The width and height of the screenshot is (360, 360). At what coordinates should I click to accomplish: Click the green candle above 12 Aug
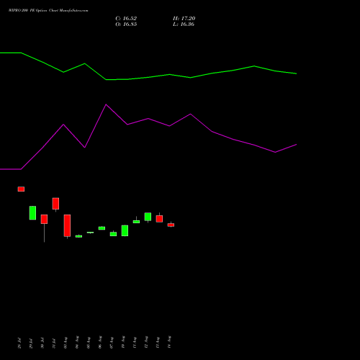tap(148, 217)
